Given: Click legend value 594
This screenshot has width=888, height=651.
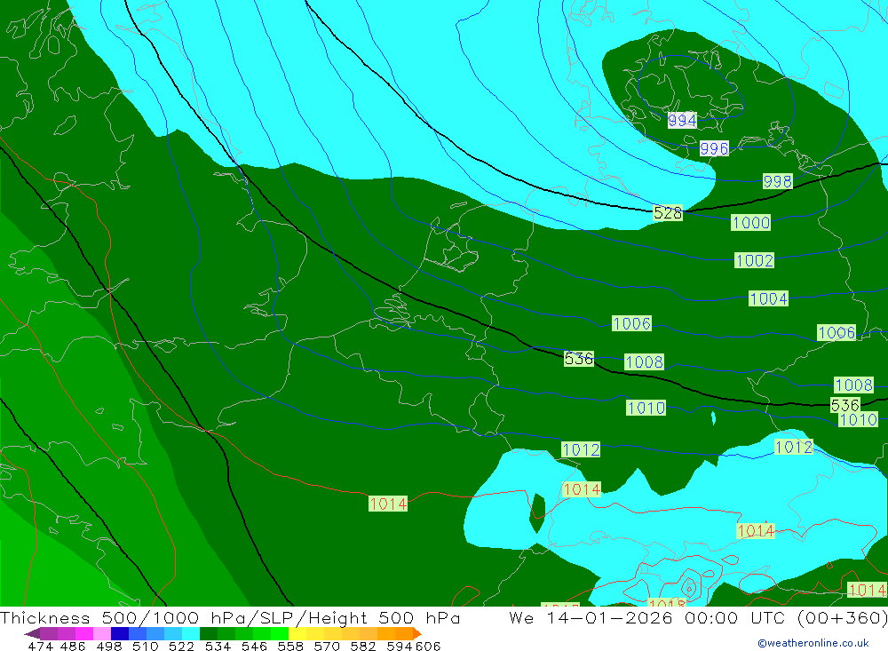Looking at the screenshot, I should [399, 646].
